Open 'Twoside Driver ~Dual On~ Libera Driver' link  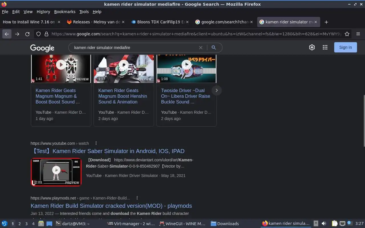(186, 96)
